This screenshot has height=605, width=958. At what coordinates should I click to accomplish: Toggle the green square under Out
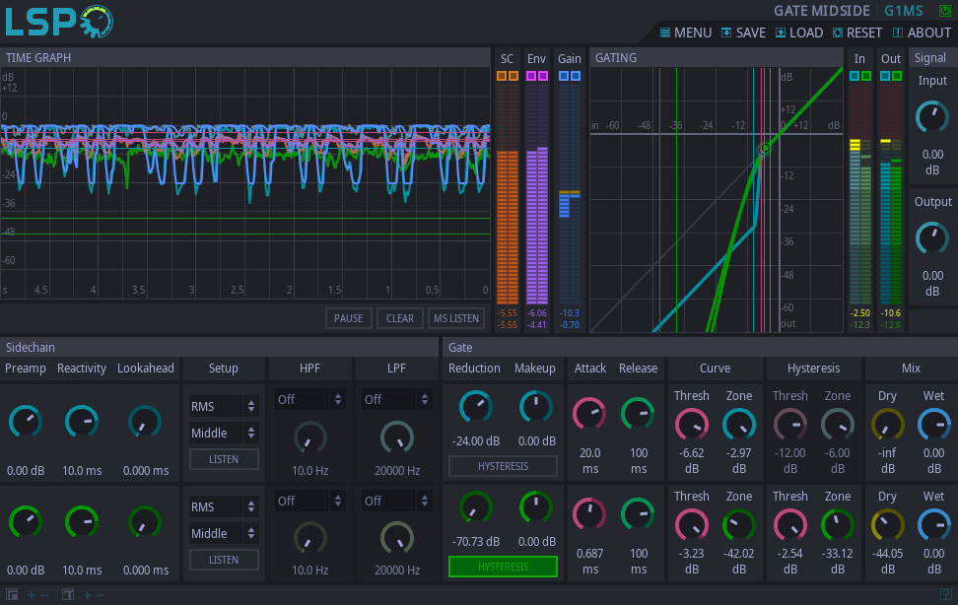tap(896, 76)
